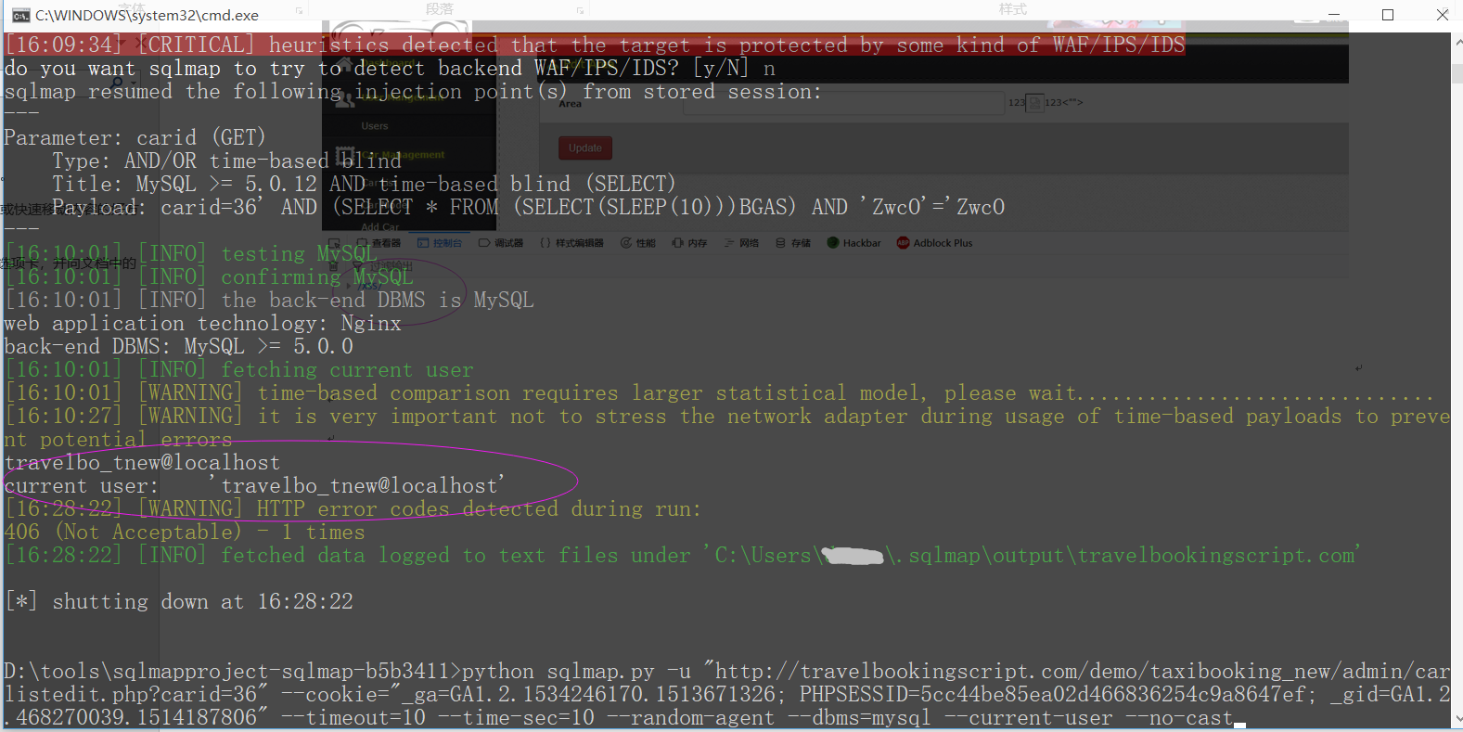1463x732 pixels.
Task: Click the scrollbar up arrow of cmd window
Action: [1457, 42]
